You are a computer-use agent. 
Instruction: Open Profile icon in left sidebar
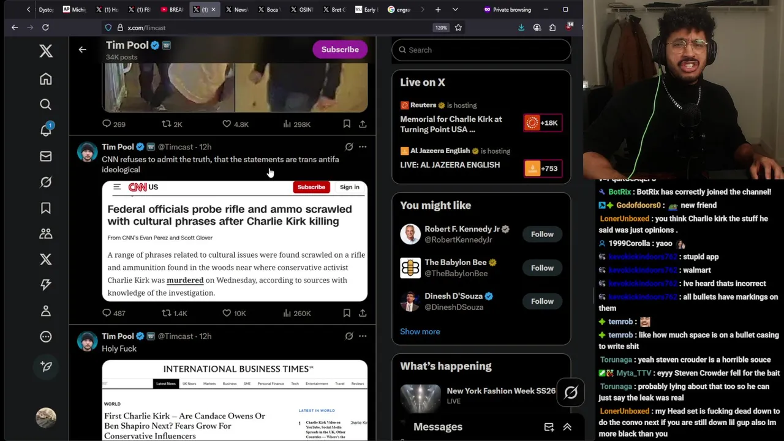coord(46,311)
